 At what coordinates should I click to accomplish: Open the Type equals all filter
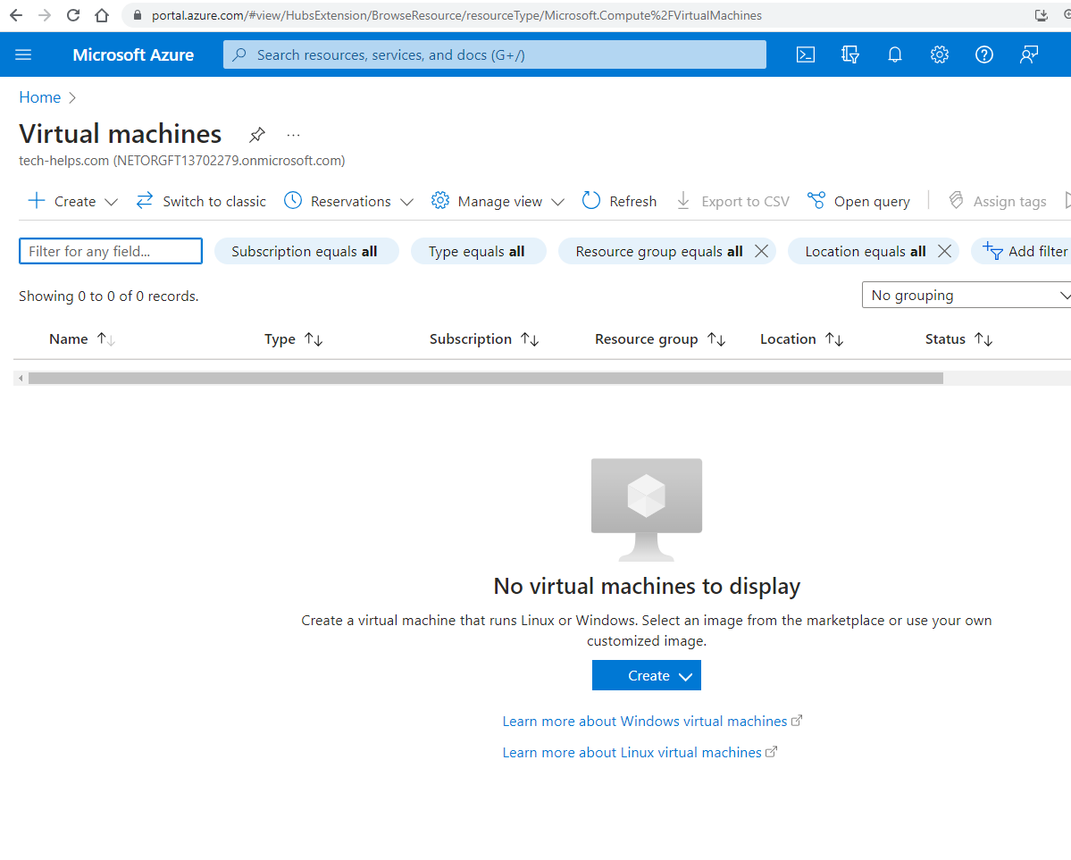[x=477, y=251]
